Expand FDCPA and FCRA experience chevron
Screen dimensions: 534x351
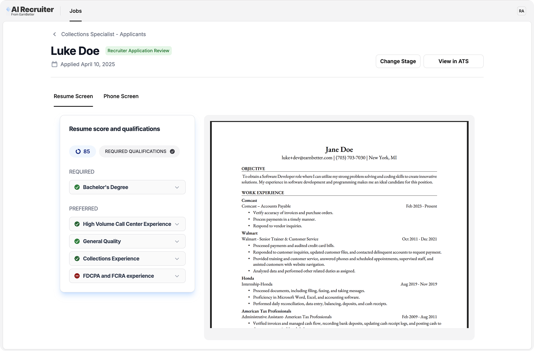[x=177, y=276]
